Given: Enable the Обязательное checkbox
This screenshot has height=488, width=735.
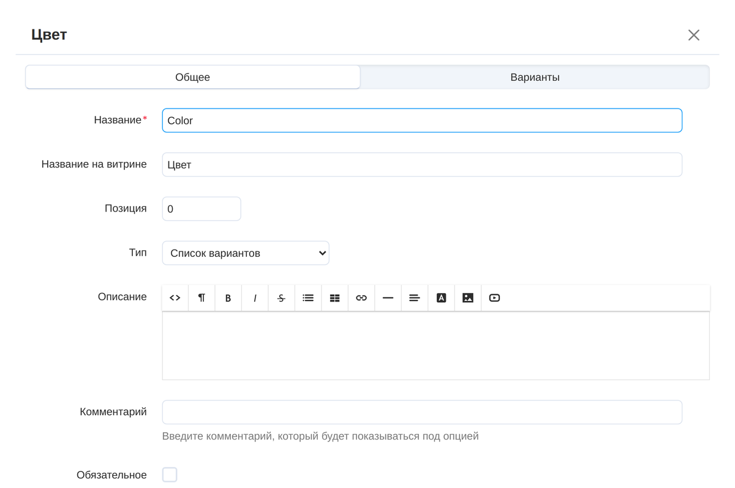Looking at the screenshot, I should pos(170,475).
